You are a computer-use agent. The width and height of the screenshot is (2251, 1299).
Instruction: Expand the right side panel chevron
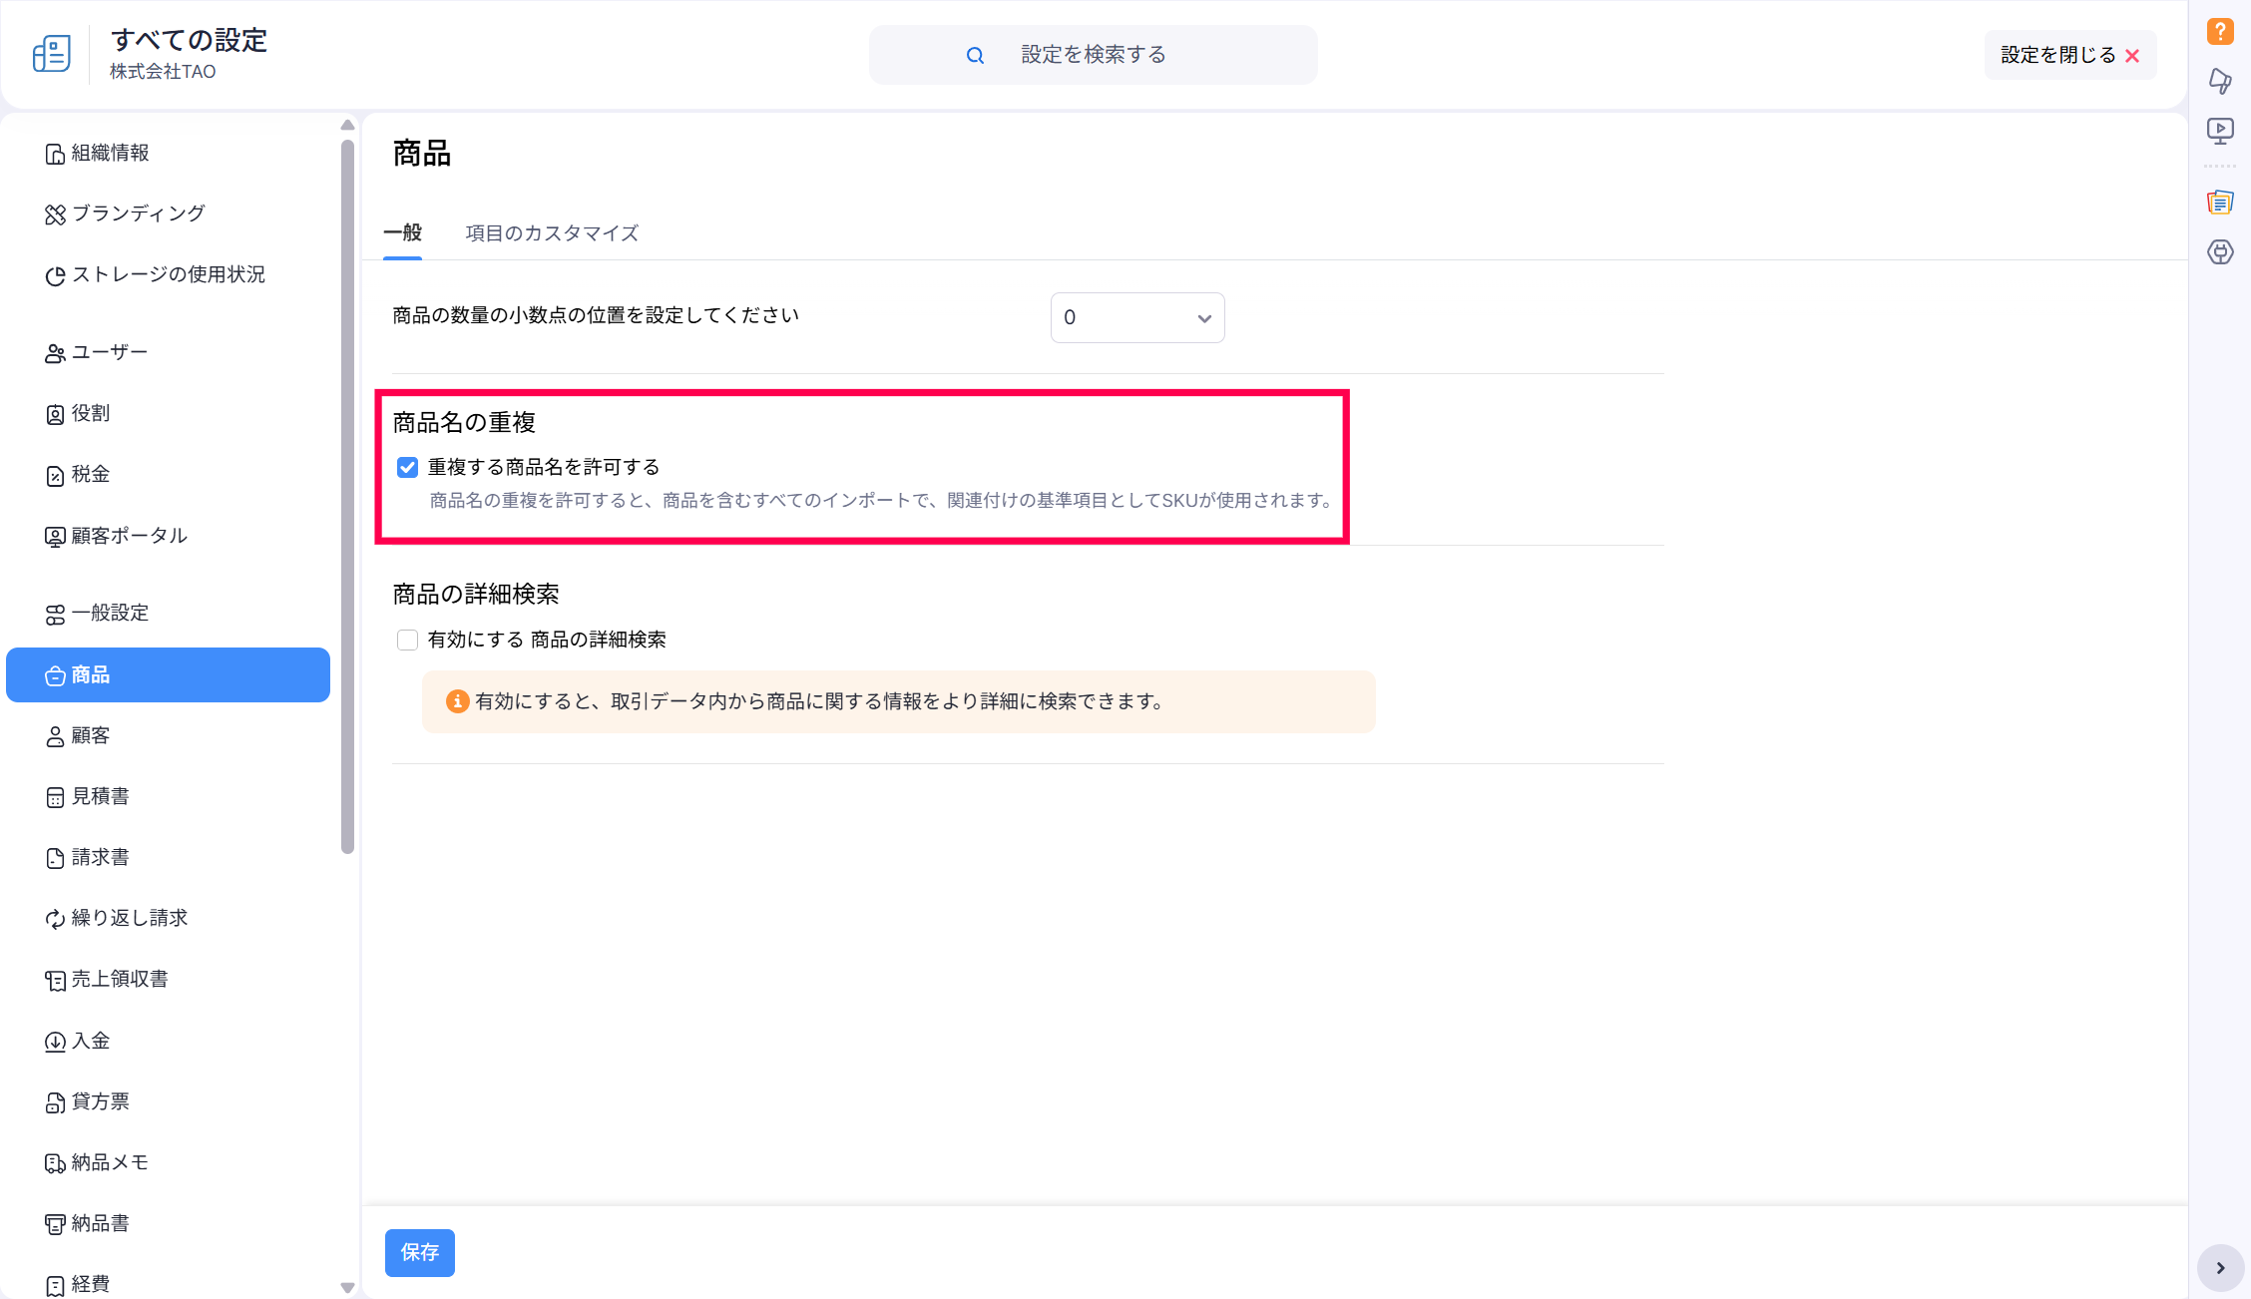pos(2220,1268)
